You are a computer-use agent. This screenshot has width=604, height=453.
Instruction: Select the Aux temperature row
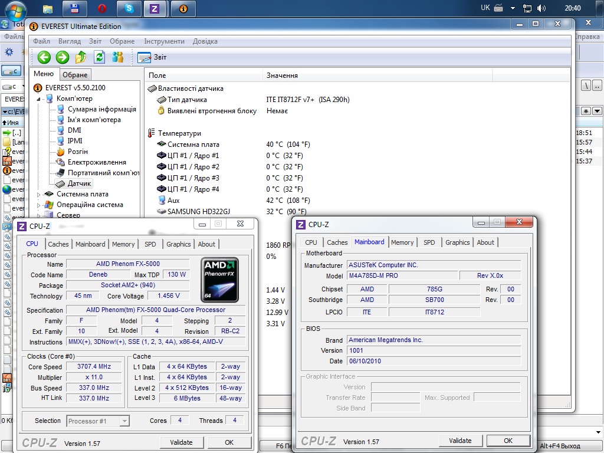[x=233, y=201]
